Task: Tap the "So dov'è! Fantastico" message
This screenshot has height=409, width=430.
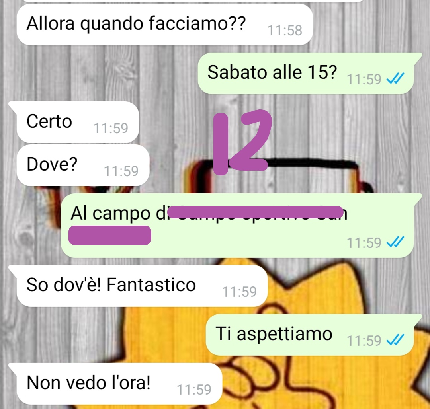Action: click(x=139, y=286)
